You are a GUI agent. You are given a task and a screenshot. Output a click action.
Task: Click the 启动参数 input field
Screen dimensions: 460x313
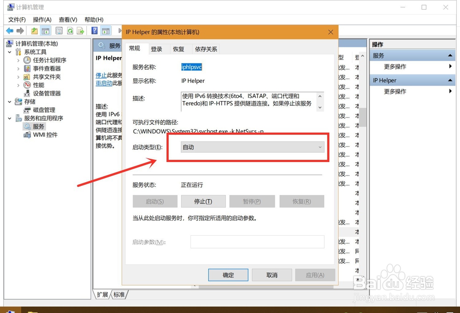tap(257, 242)
